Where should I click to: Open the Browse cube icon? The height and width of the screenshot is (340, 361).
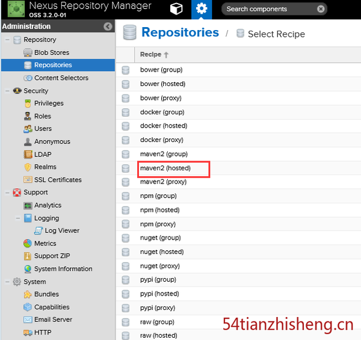point(176,9)
